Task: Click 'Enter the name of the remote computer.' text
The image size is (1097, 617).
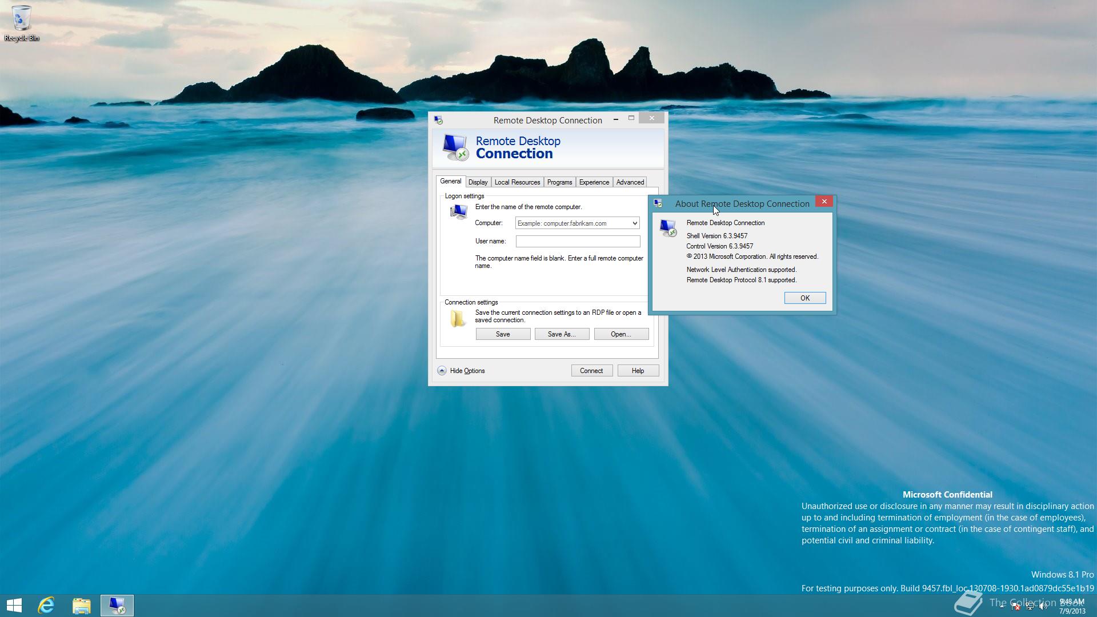Action: pos(528,207)
